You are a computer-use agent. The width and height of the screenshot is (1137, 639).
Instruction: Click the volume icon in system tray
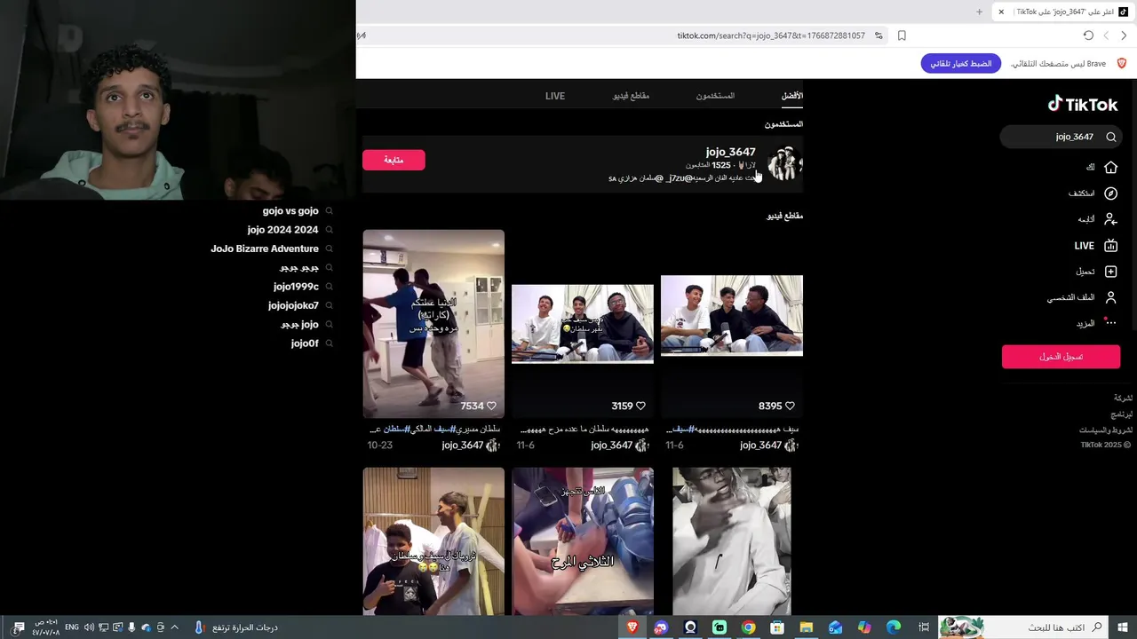point(90,627)
